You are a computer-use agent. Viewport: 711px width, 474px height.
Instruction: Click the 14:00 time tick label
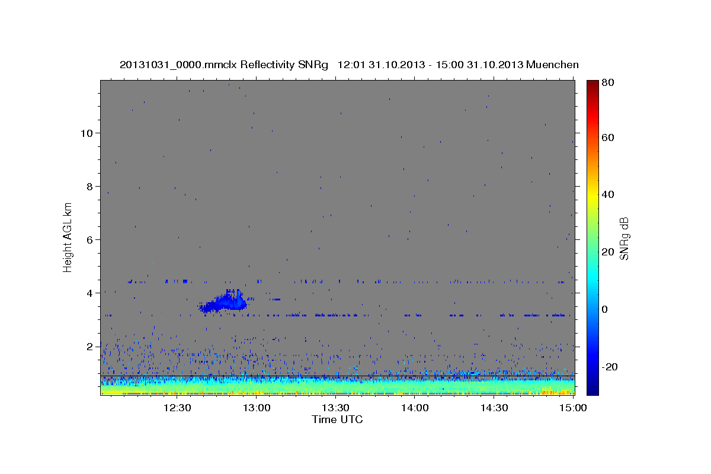point(415,408)
